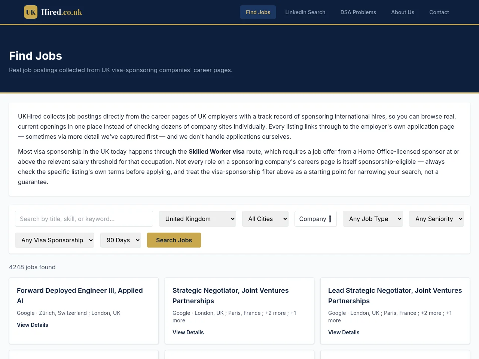Open LinkedIn Search in the navigation
Screen dimensions: 479x359
click(305, 12)
